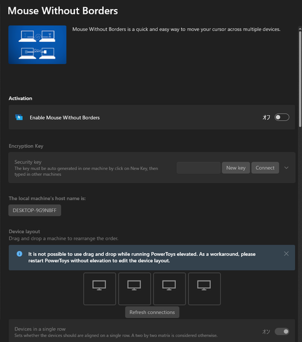Click the Mouse Without Borders module icon

pyautogui.click(x=19, y=117)
